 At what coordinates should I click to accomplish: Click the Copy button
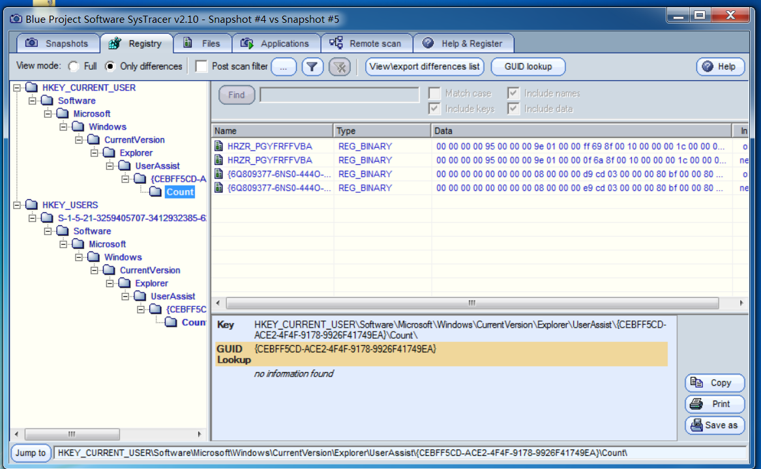tap(715, 382)
